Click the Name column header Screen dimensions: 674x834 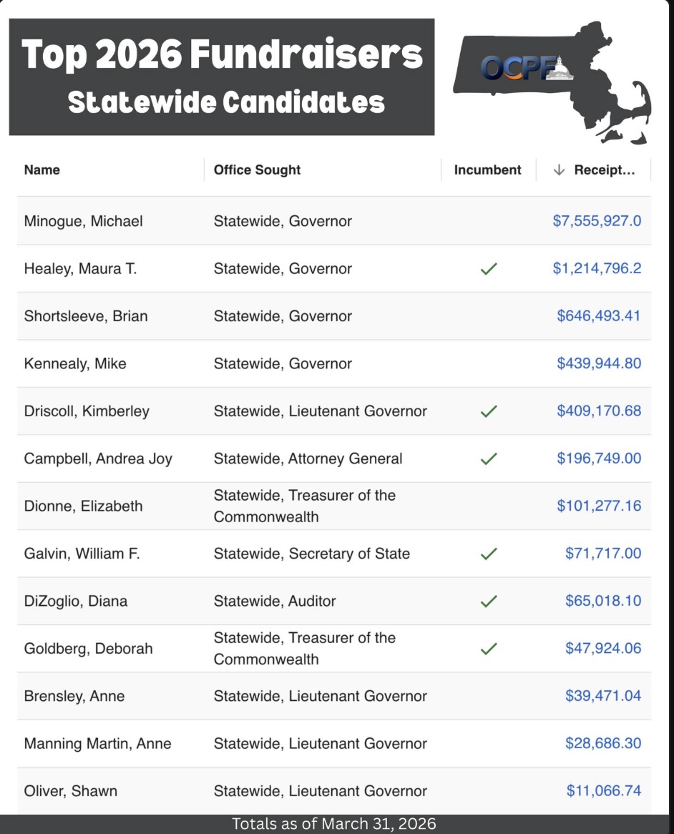[x=42, y=170]
